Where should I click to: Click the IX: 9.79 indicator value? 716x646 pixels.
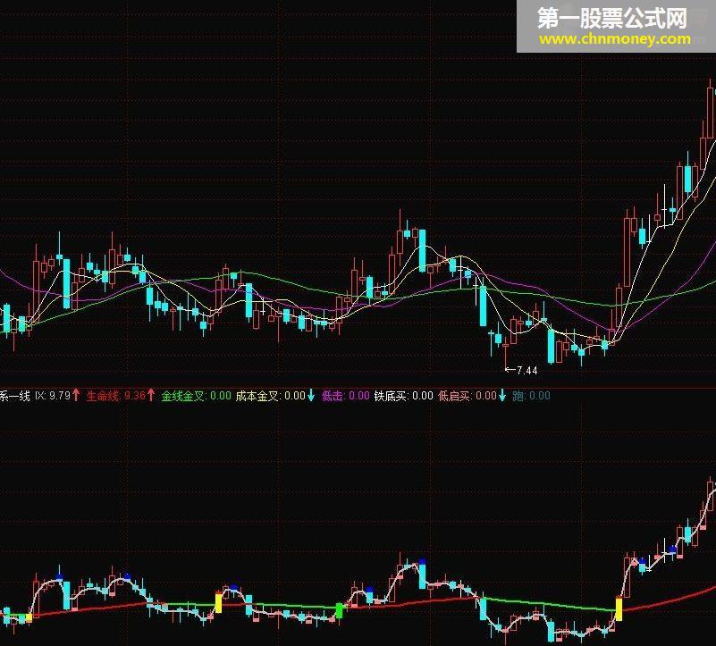click(53, 395)
